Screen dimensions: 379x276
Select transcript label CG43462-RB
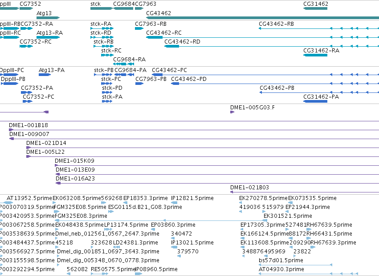tap(276, 24)
